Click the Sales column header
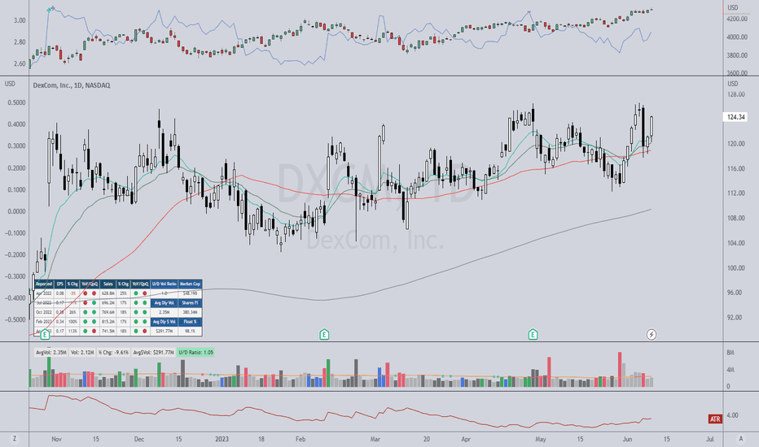The image size is (759, 447). click(108, 284)
